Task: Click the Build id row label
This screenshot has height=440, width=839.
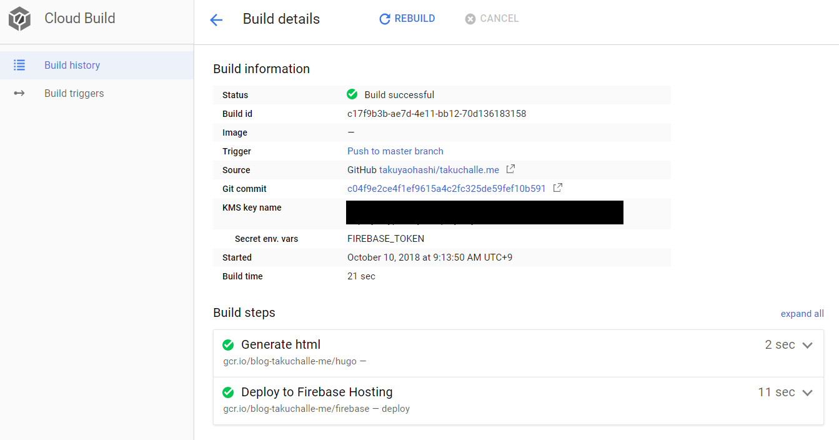Action: (x=237, y=114)
